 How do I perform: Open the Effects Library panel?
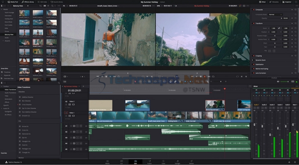[28, 2]
